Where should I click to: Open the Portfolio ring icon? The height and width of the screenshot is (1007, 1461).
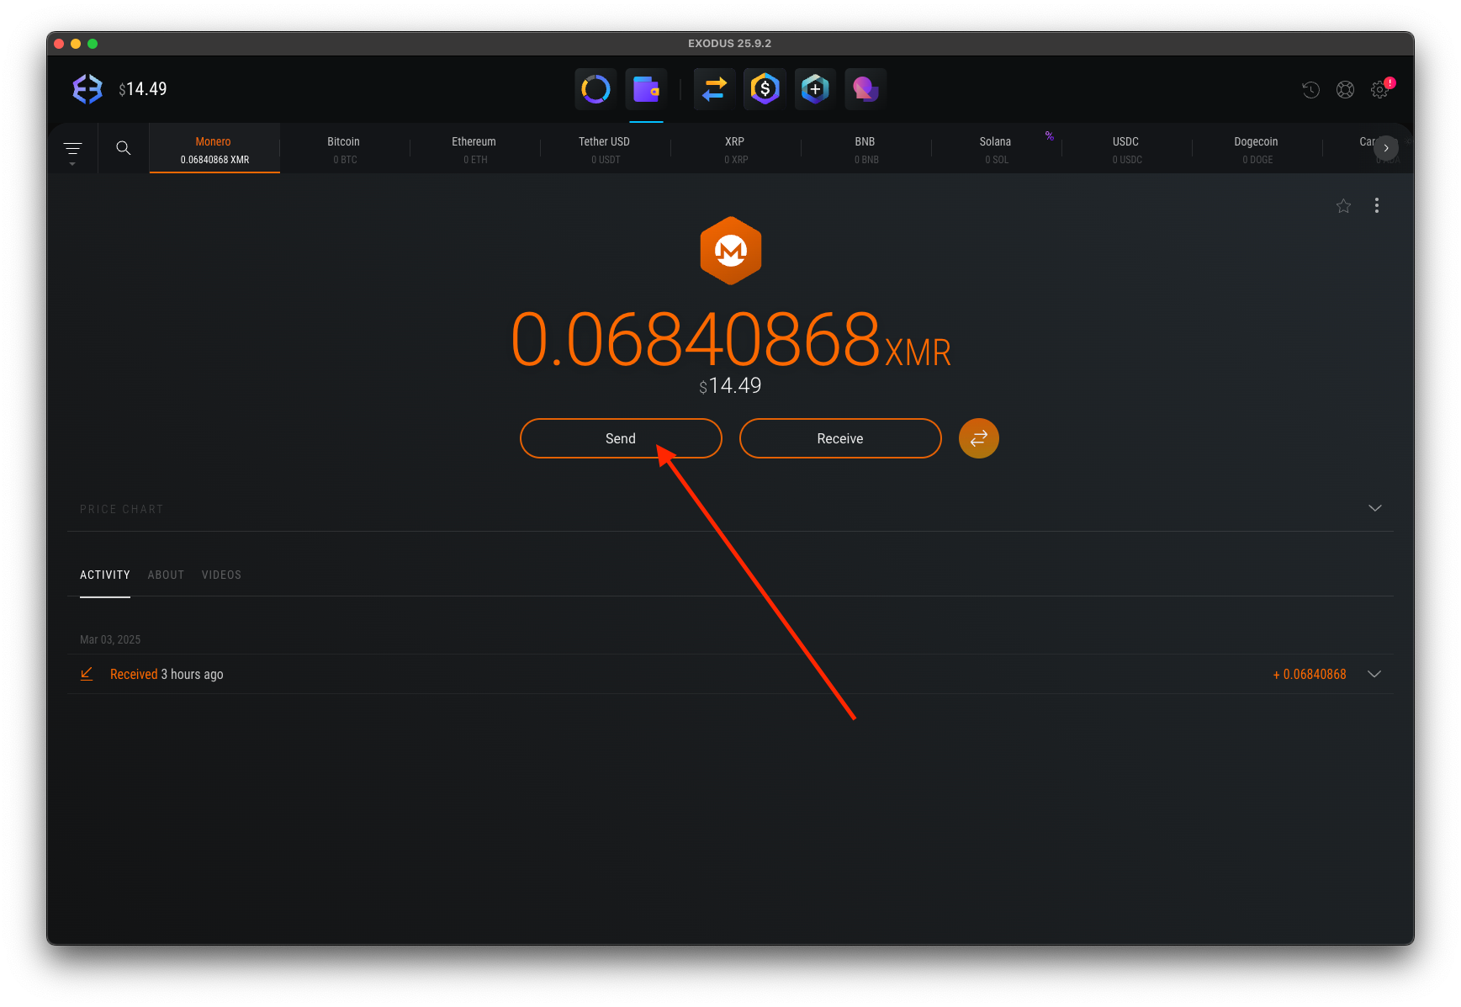click(596, 89)
